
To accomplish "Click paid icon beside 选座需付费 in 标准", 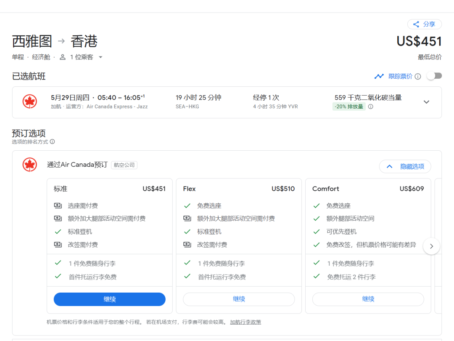I will [x=58, y=205].
